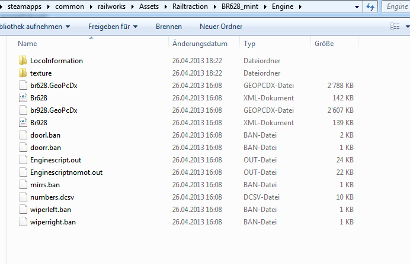Viewport: 410px width, 264px height.
Task: Click the 2'788 KB size cell
Action: coord(340,86)
